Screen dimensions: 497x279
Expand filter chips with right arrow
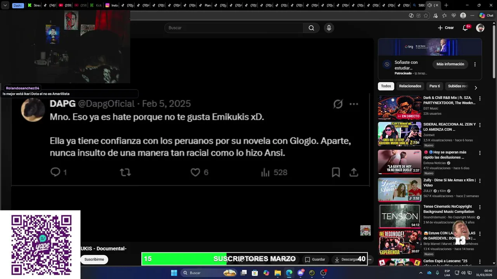476,88
